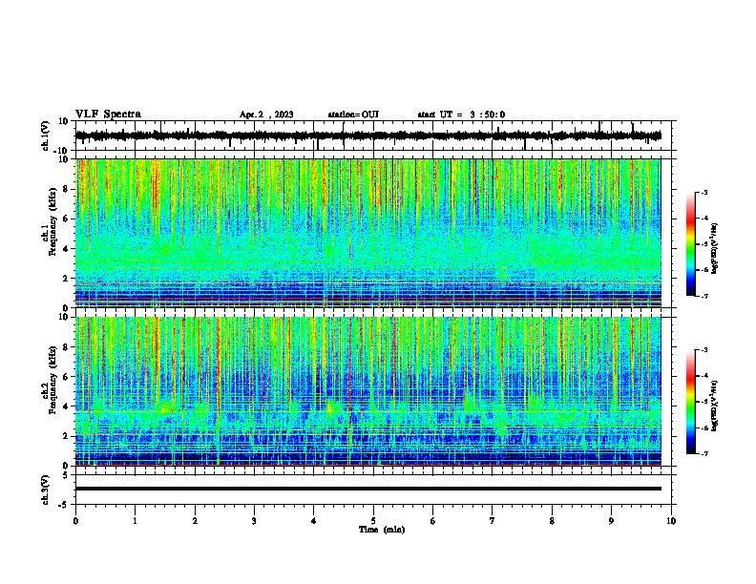Image resolution: width=756 pixels, height=584 pixels.
Task: Click the "-7" label on ch.2 color bar
Action: click(x=704, y=453)
